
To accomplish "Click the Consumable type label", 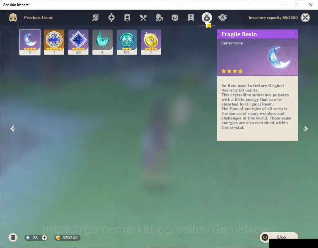I will [232, 43].
